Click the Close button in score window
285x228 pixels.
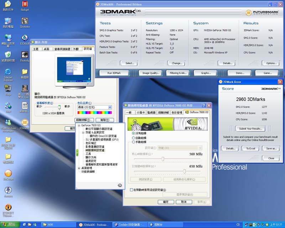tap(271, 158)
